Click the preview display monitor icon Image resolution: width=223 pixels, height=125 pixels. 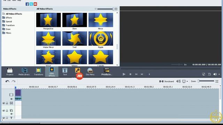tap(184, 81)
